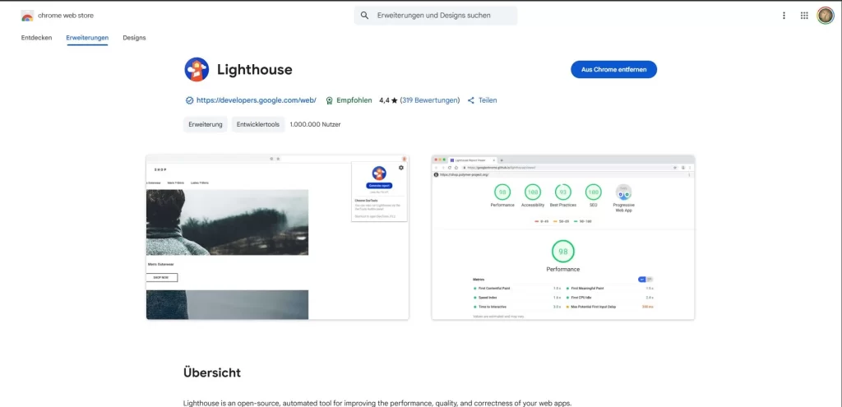
Task: Click the share icon next to Teilen
Action: click(x=471, y=100)
